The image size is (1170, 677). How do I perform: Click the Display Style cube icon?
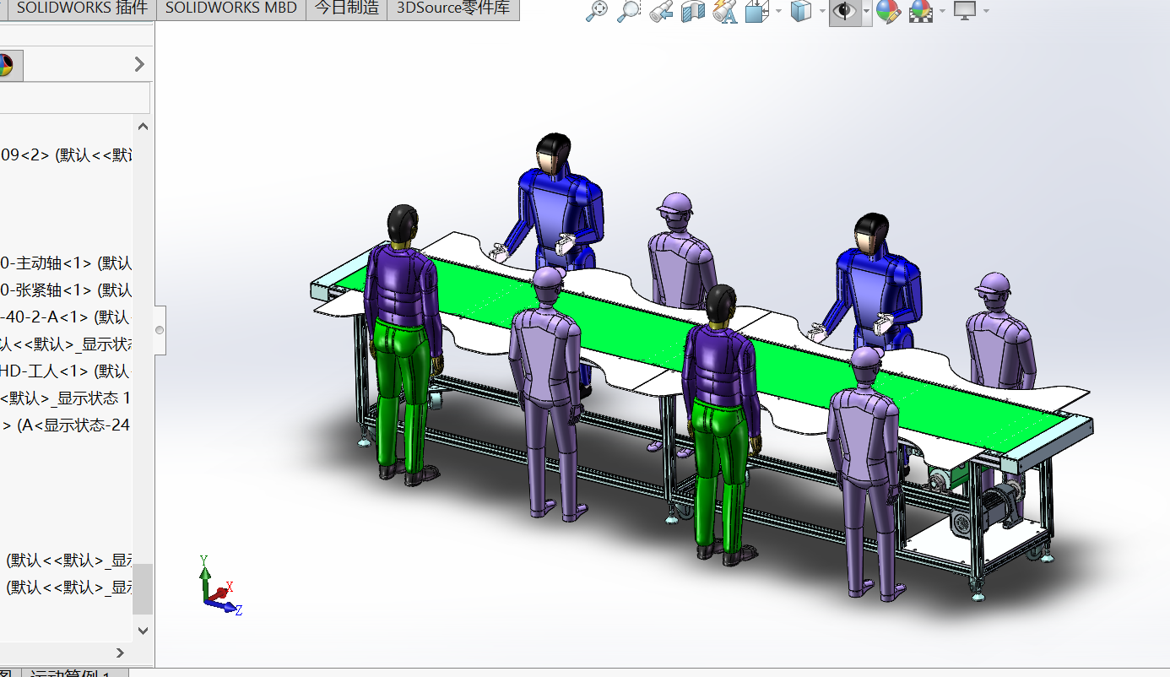[800, 11]
